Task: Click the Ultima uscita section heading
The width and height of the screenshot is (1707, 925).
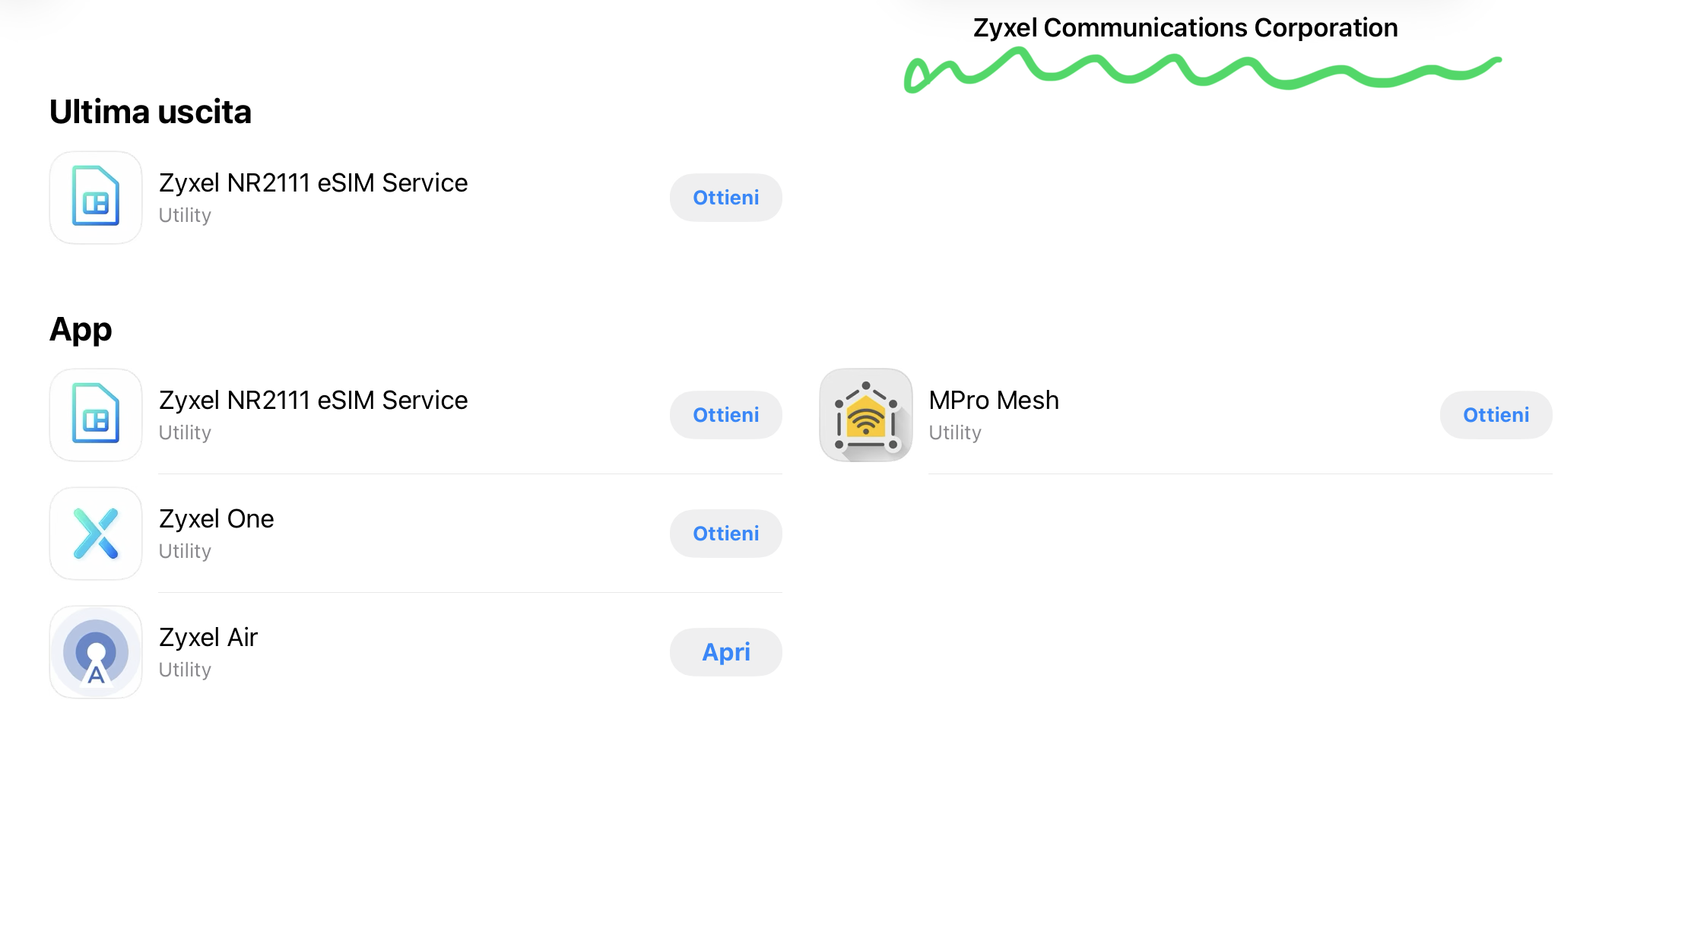Action: [151, 112]
